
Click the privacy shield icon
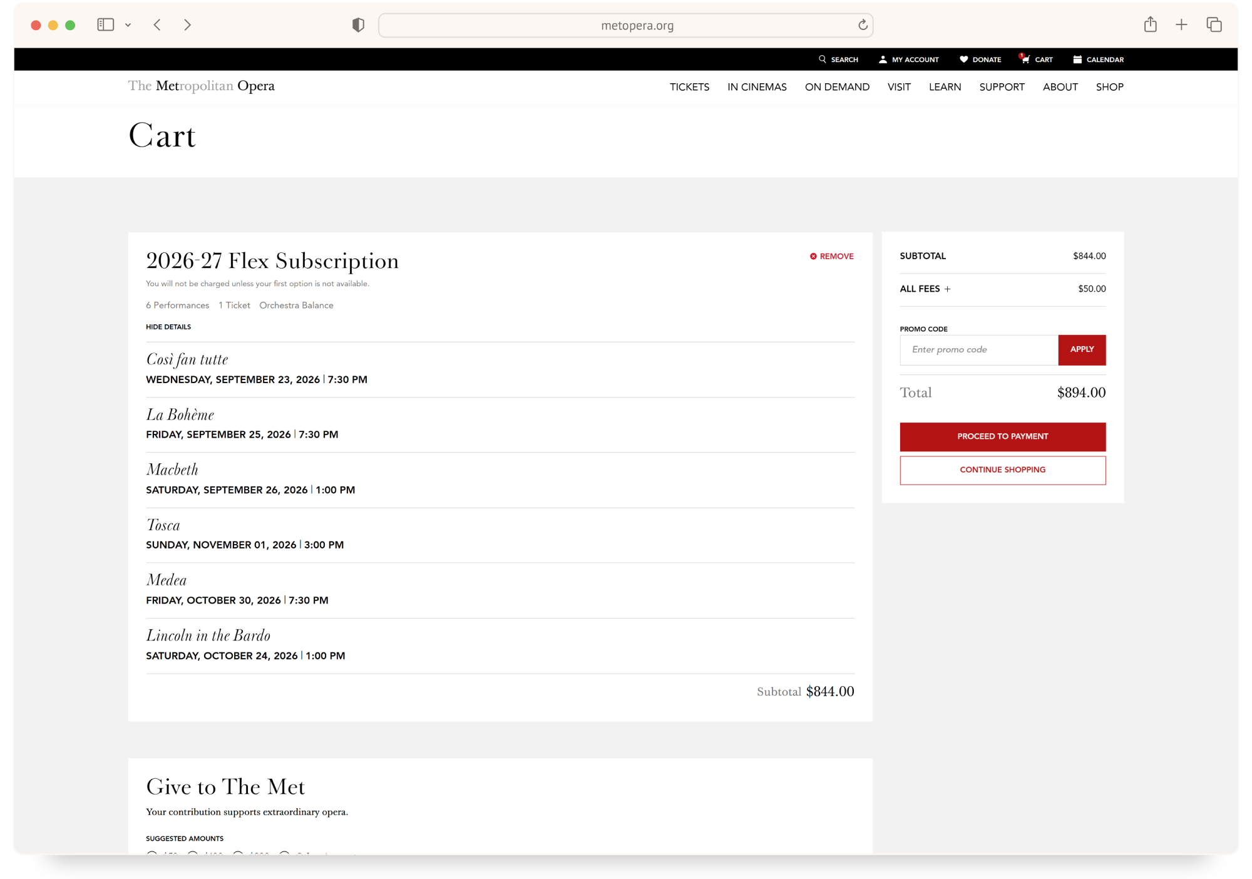(358, 25)
